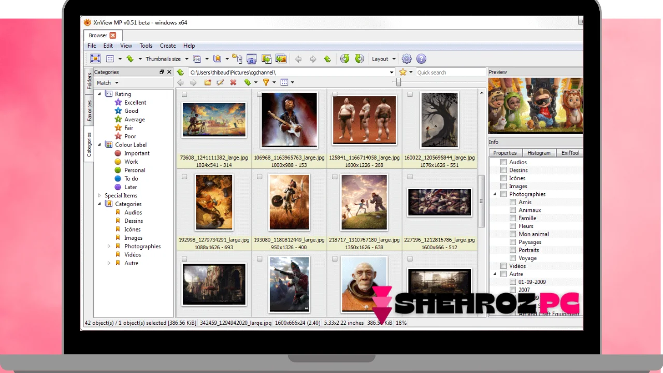Click the rename pencil icon in browser toolbar
Viewport: 663px width, 373px height.
pos(220,82)
